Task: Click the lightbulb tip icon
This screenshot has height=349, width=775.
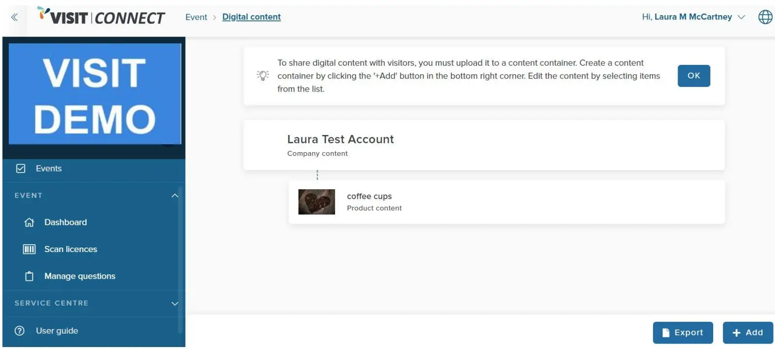Action: point(263,76)
